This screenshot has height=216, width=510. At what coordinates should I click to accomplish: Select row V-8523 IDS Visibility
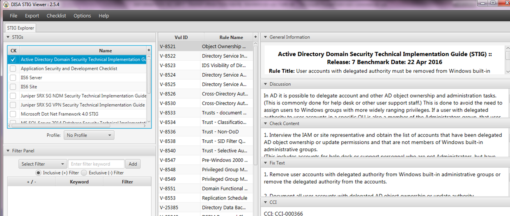[x=206, y=65]
